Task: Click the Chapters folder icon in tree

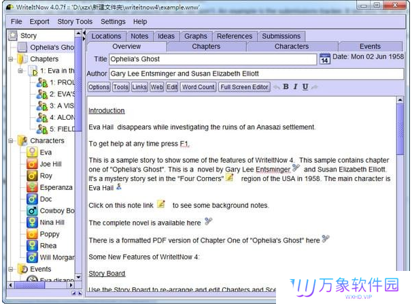Action: (22, 59)
